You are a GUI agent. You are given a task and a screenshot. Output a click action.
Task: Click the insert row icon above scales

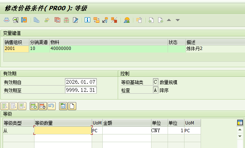(x=33, y=107)
